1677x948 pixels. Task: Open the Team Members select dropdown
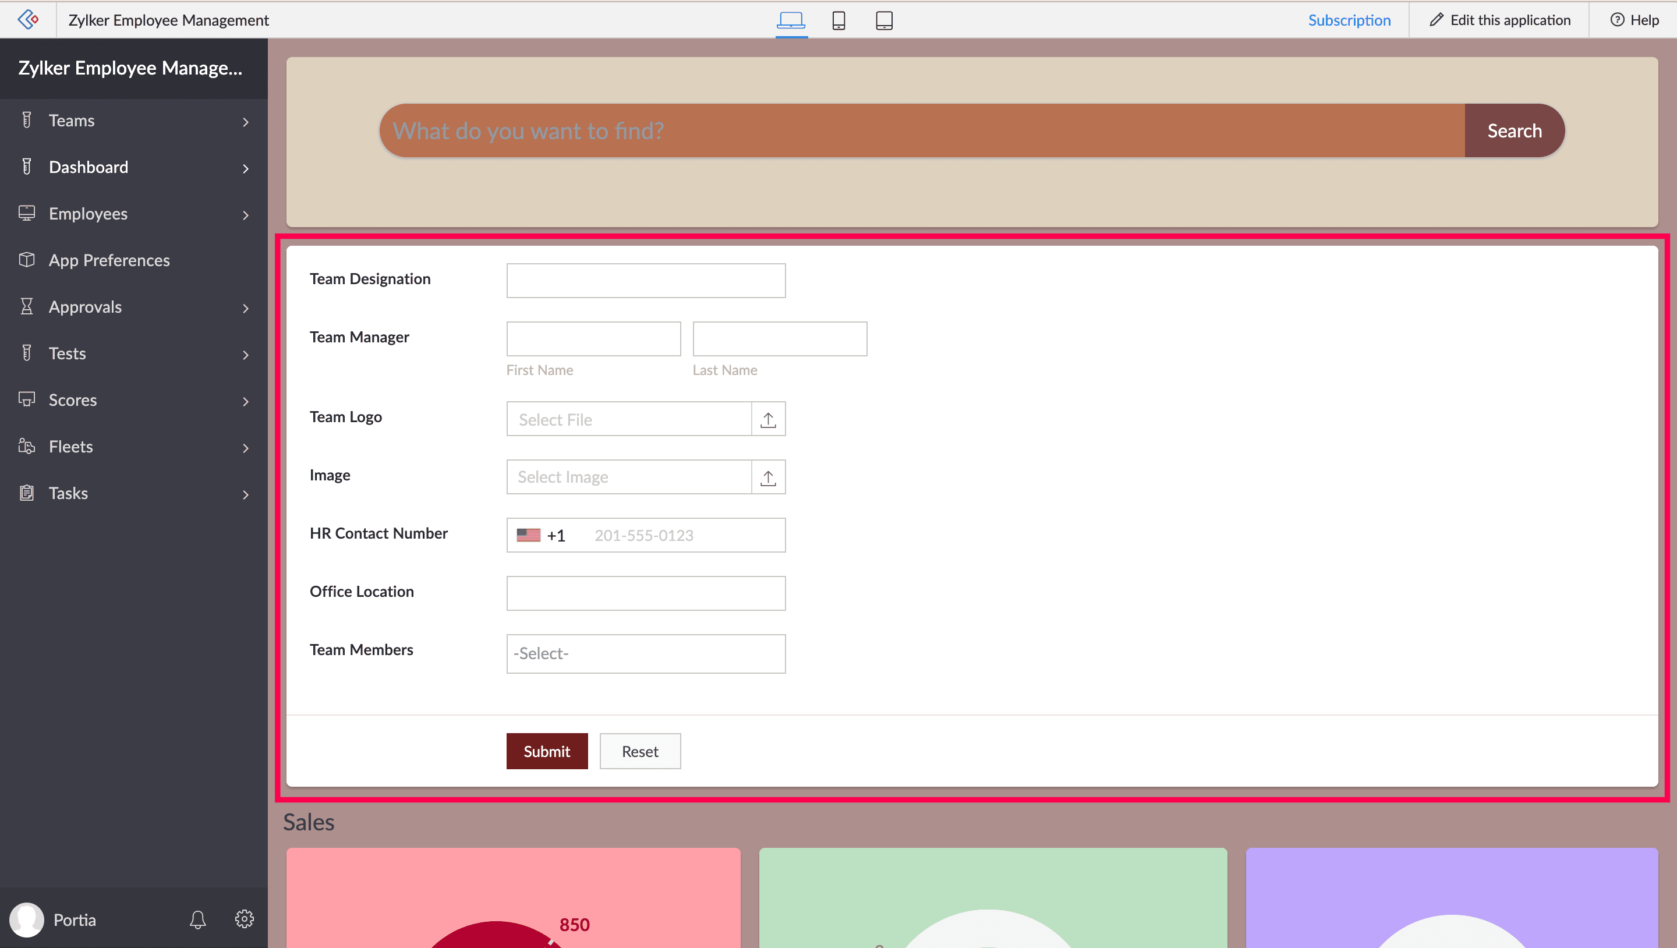645,654
